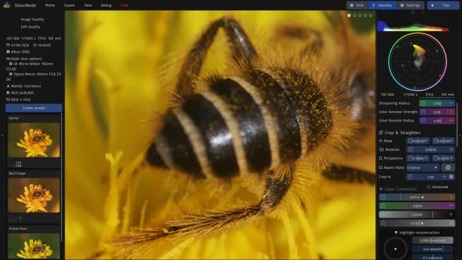Image resolution: width=462 pixels, height=260 pixels.
Task: Rate the photo three stars
Action: [360, 15]
